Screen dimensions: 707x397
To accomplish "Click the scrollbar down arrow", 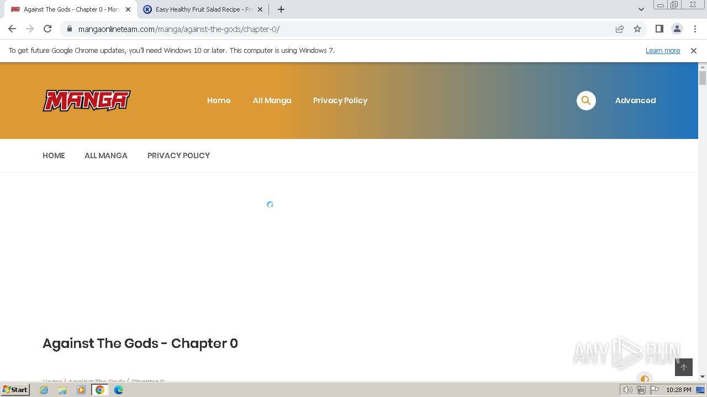I will click(703, 377).
